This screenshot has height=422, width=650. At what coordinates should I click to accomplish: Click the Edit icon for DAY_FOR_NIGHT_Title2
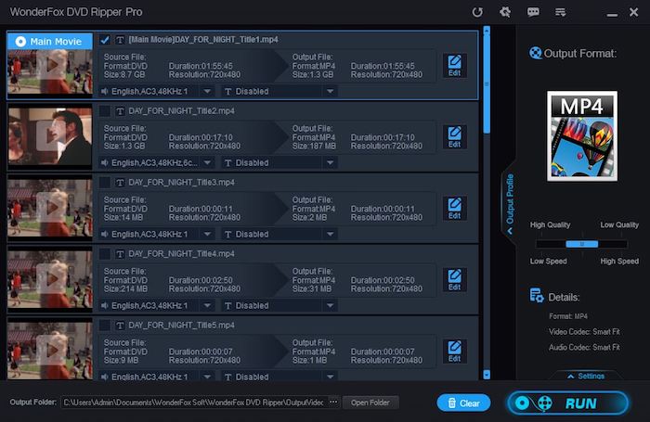(454, 137)
